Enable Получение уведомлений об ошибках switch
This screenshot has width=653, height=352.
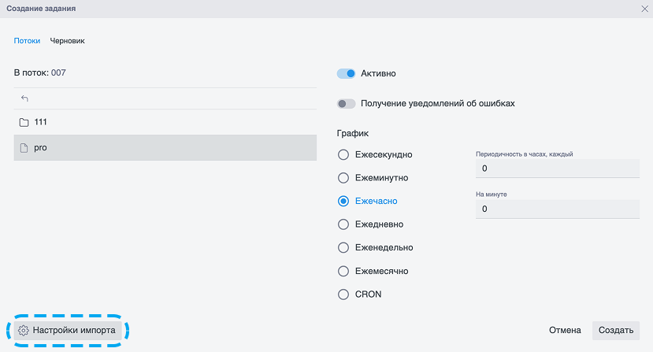[x=346, y=104]
